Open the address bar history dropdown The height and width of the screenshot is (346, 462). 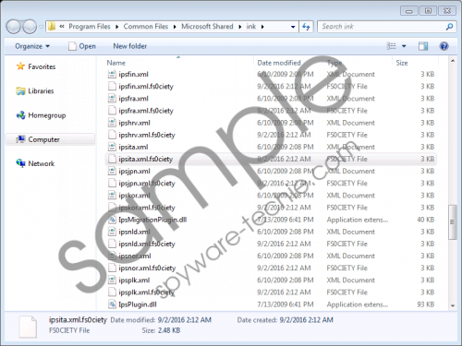(293, 27)
